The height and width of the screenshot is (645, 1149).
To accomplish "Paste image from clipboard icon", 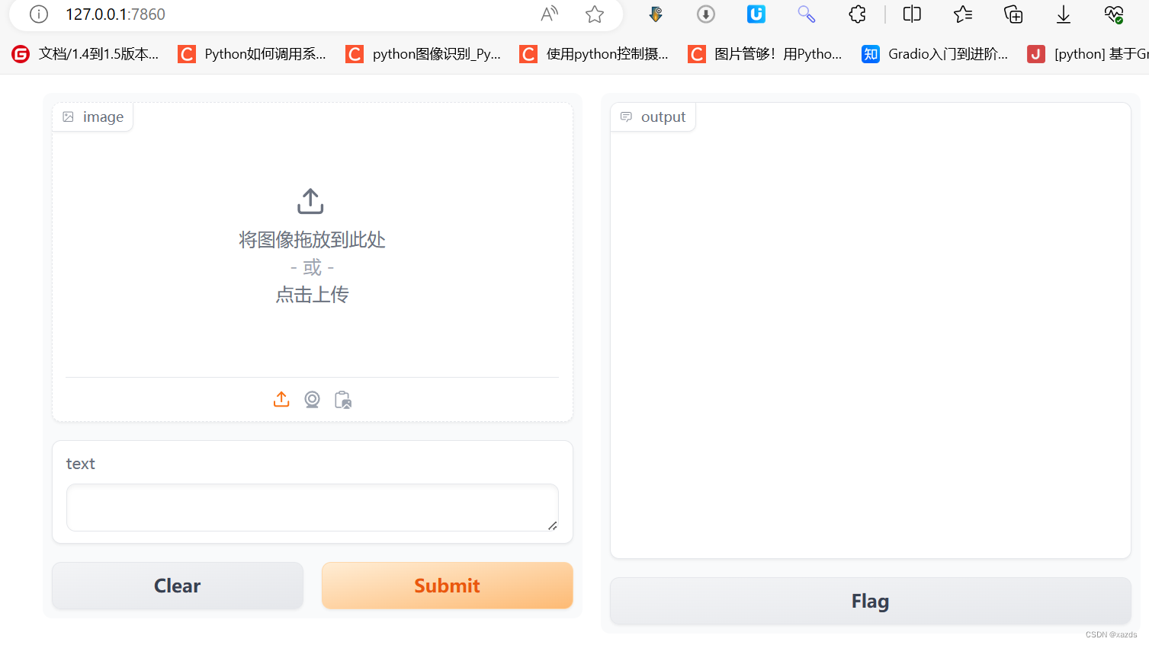I will coord(342,399).
